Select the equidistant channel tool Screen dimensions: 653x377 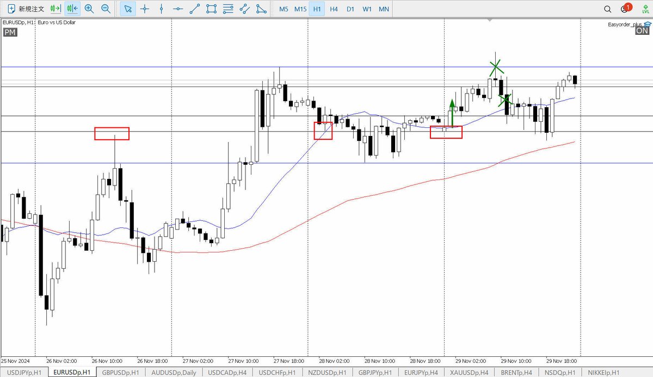pos(245,9)
